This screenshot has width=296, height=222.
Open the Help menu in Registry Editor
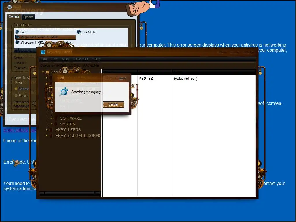[96, 59]
